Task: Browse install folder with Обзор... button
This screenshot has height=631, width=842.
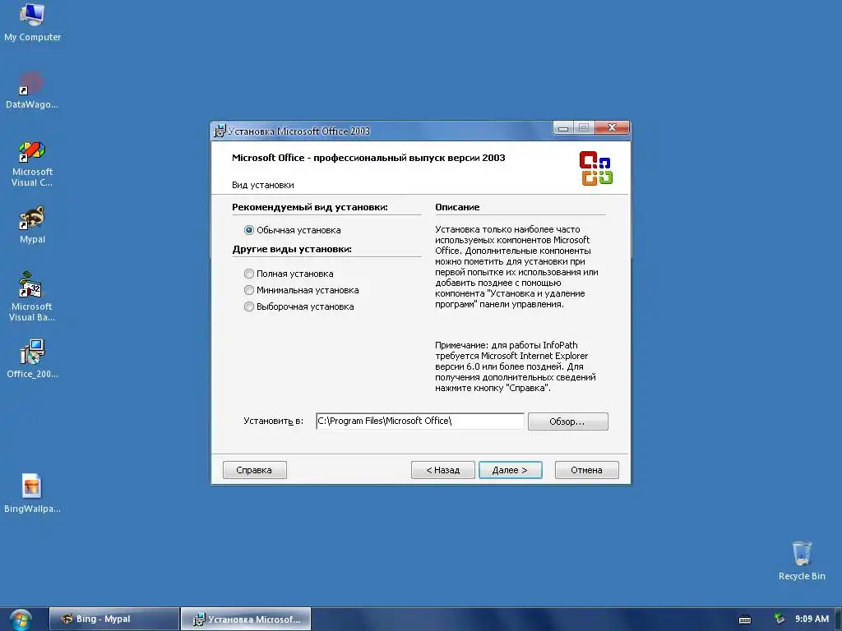Action: (x=567, y=421)
